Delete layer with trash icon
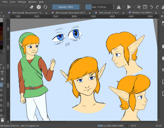 pyautogui.click(x=2, y=120)
